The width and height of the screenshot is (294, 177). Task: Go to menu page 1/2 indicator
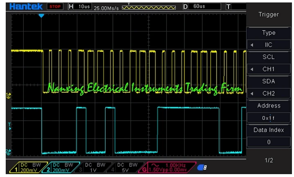coord(269,160)
